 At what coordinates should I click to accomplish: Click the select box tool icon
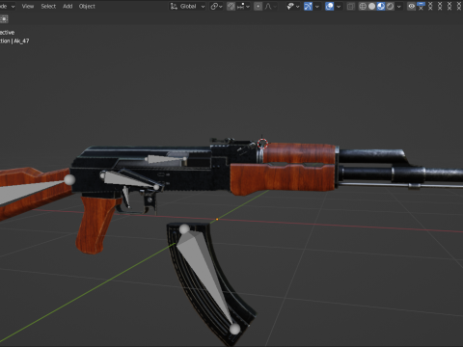point(4,19)
